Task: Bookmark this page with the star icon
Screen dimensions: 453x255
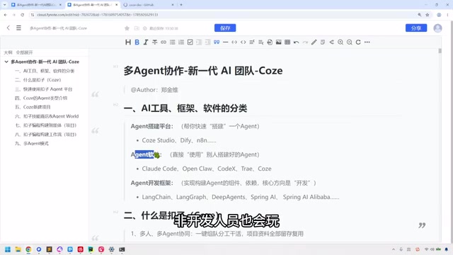Action: [x=428, y=15]
